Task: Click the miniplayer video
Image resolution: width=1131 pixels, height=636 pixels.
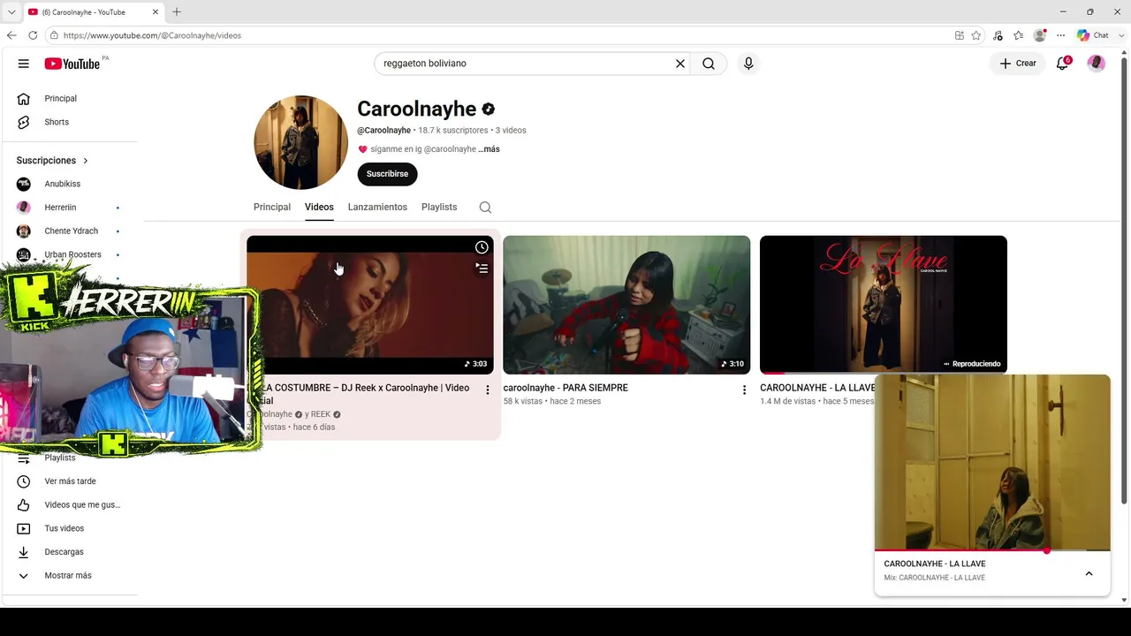Action: (x=992, y=462)
